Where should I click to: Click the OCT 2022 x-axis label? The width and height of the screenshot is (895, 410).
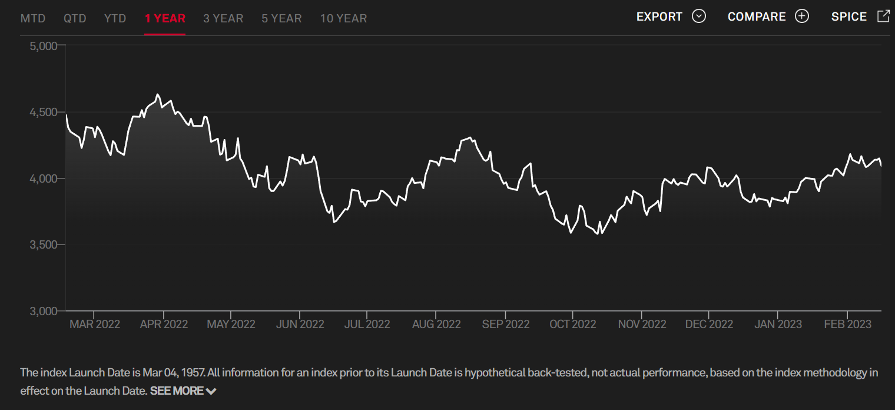pos(573,324)
